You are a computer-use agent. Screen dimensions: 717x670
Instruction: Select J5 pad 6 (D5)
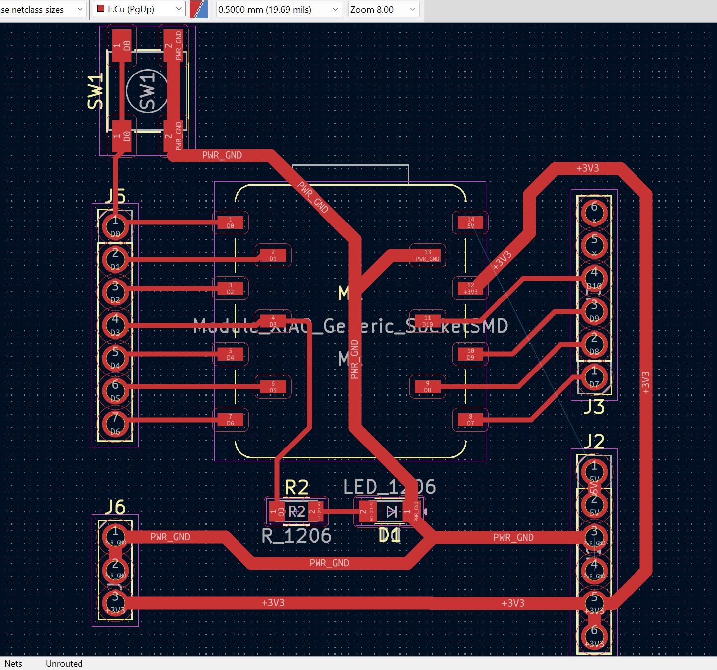click(x=115, y=390)
